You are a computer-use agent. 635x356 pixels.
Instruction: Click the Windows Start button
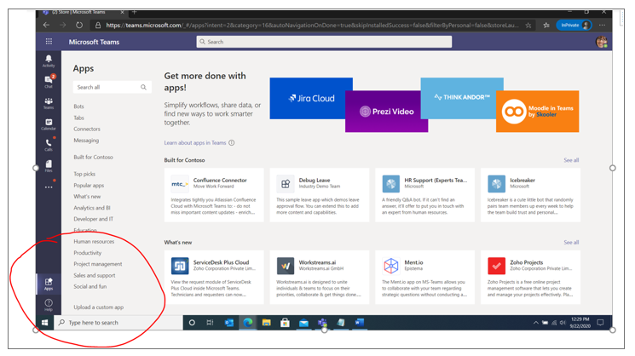click(x=45, y=323)
